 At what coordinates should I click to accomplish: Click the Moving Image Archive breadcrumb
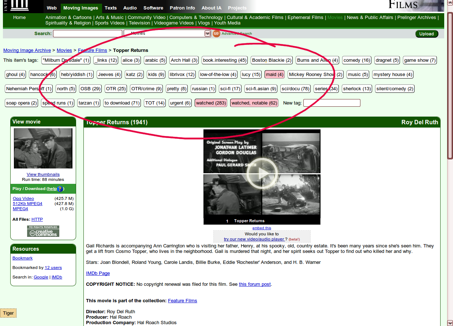[27, 50]
